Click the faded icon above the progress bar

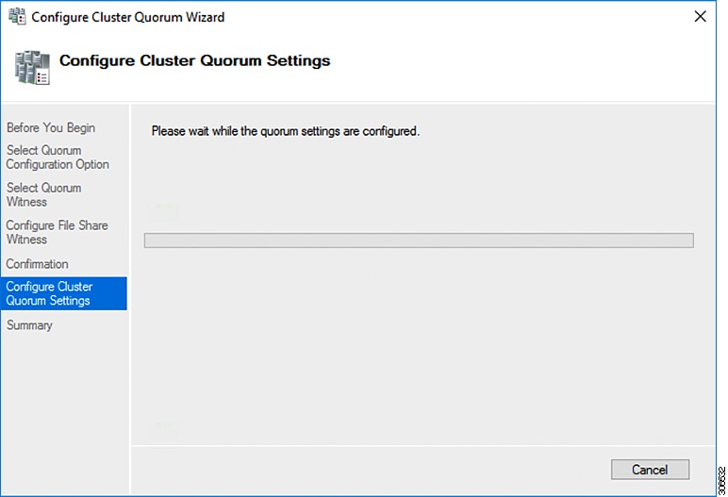point(164,209)
